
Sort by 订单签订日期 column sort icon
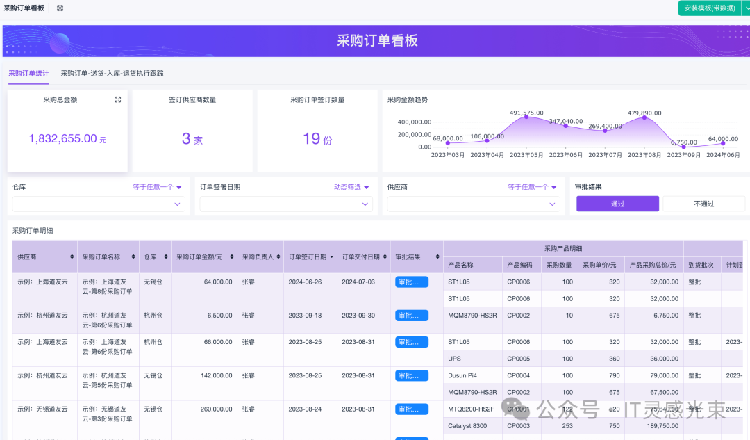[x=332, y=256]
